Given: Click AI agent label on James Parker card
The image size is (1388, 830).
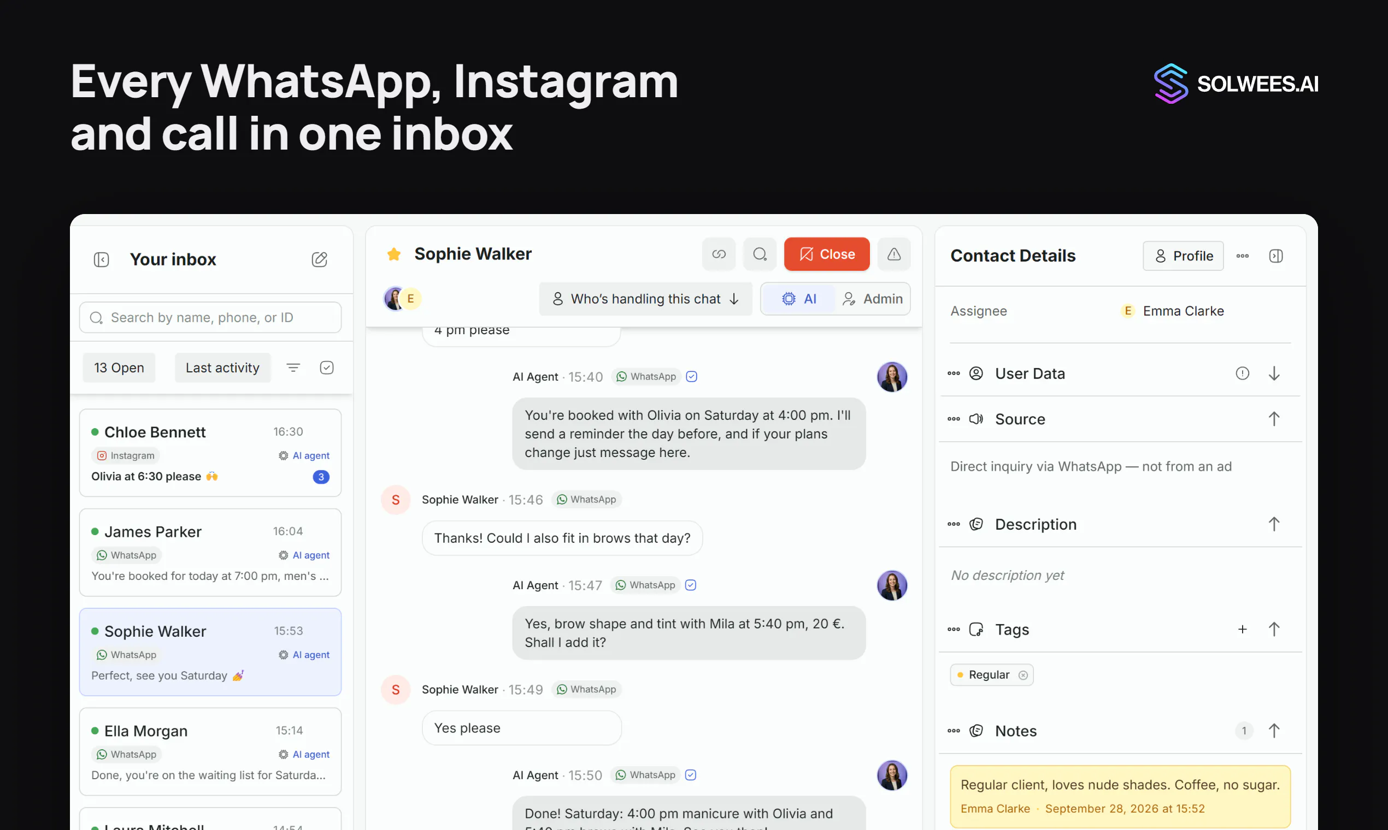Looking at the screenshot, I should (x=304, y=555).
